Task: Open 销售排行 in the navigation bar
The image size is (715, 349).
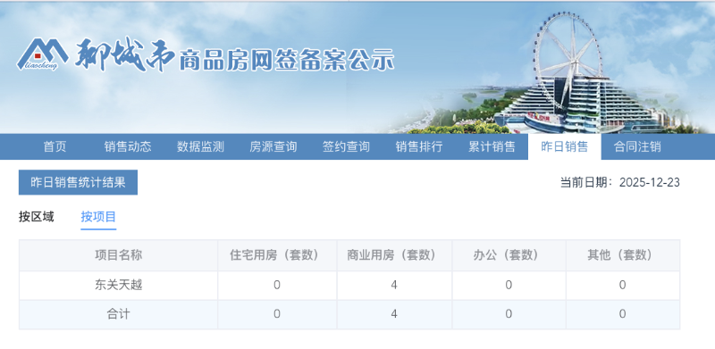Action: 419,146
